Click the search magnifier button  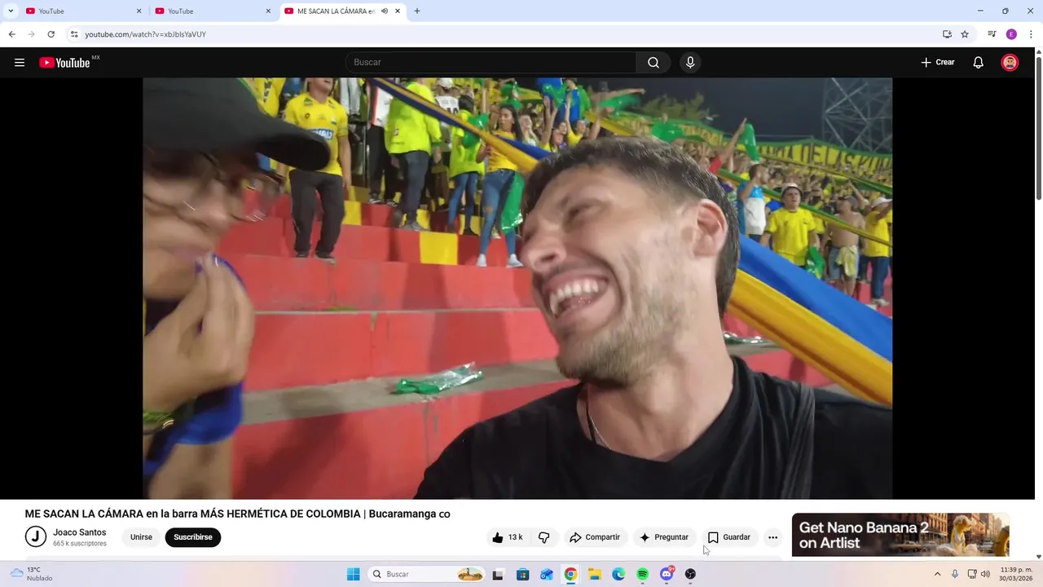(654, 63)
